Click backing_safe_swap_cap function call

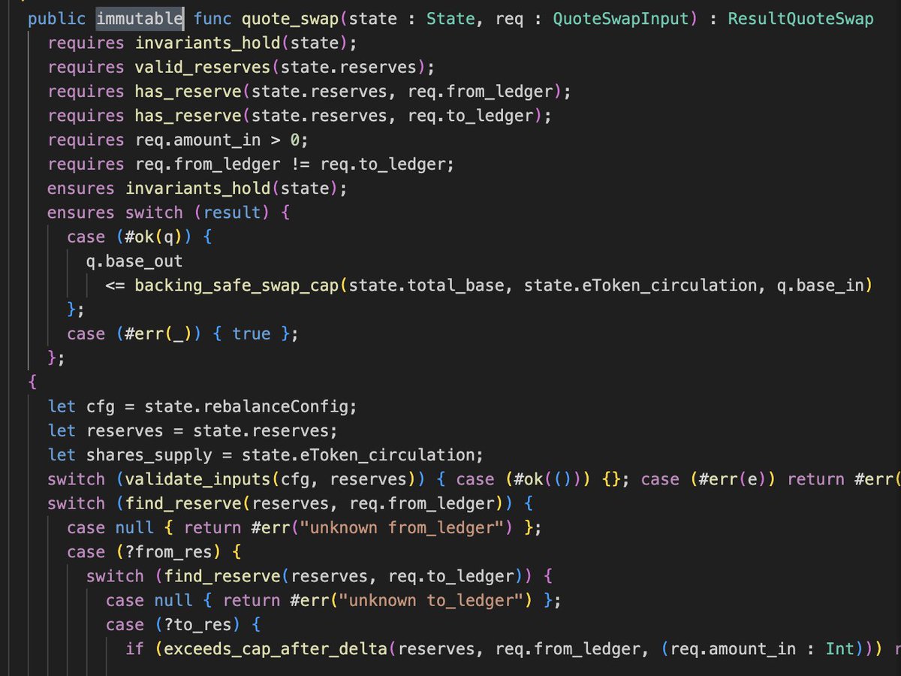237,285
